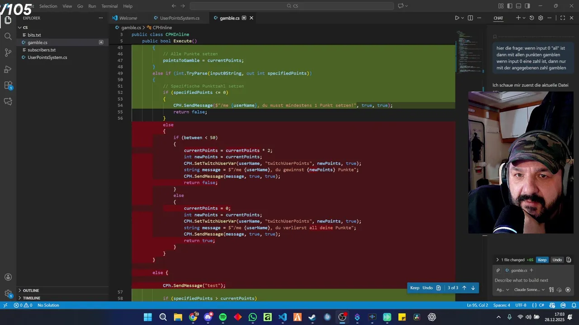579x325 pixels.
Task: Click the code minimap overview
Action: [469, 52]
